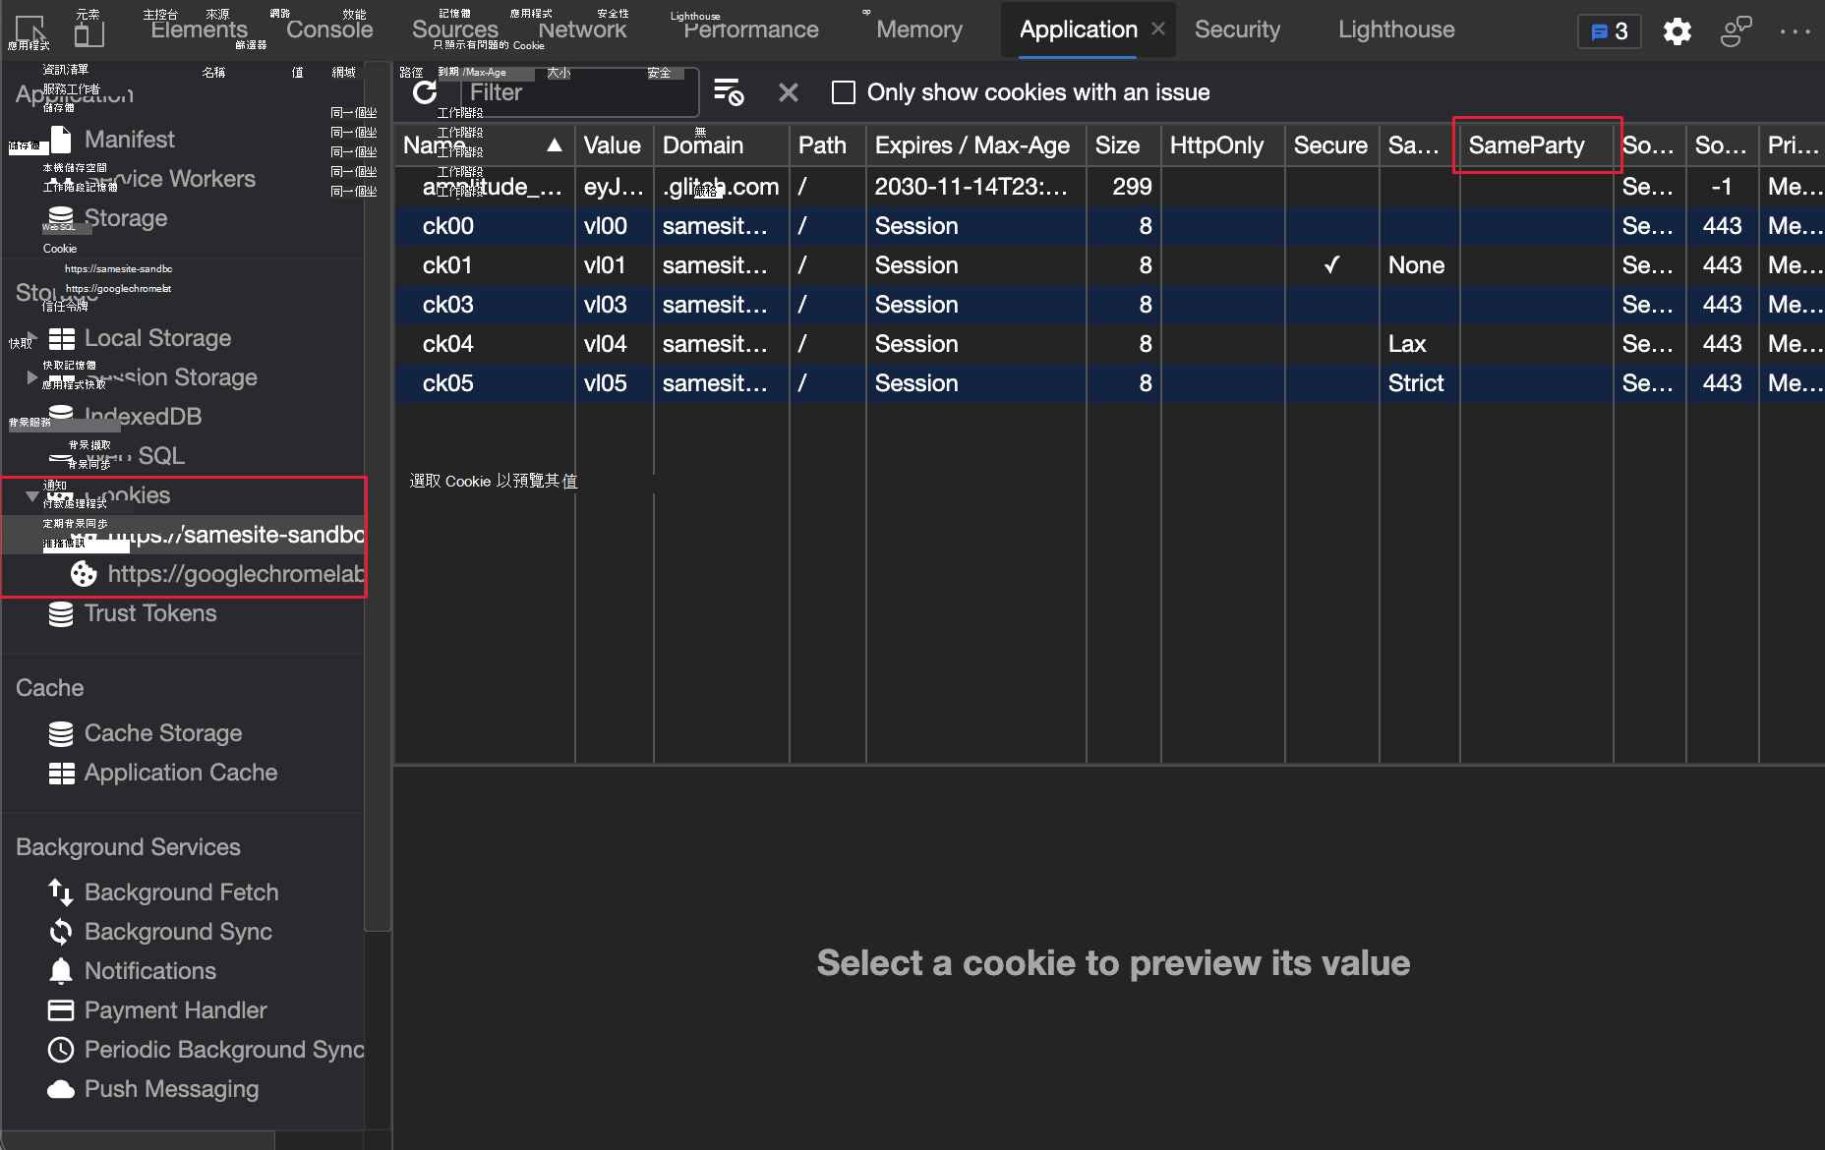Screen dimensions: 1825x1150
Task: Click the inspect element picker icon
Action: [30, 30]
